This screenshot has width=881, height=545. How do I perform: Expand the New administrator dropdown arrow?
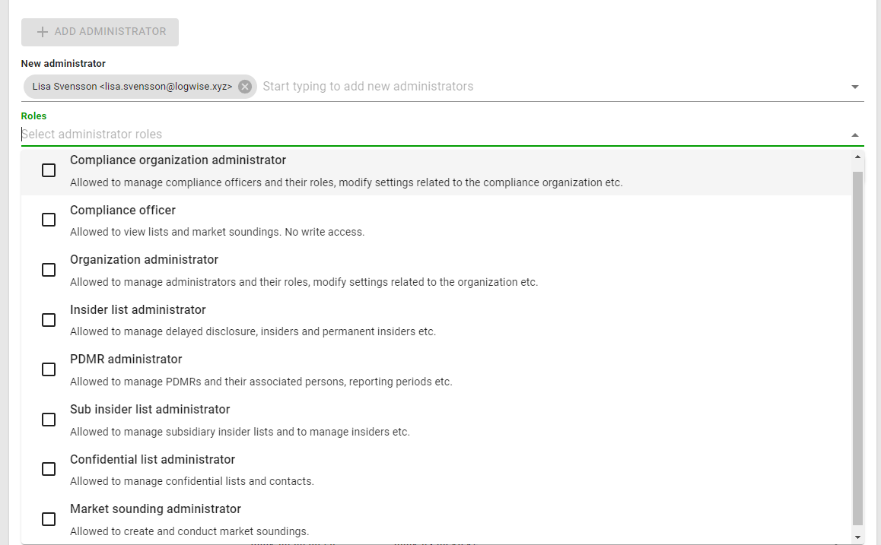click(x=854, y=87)
